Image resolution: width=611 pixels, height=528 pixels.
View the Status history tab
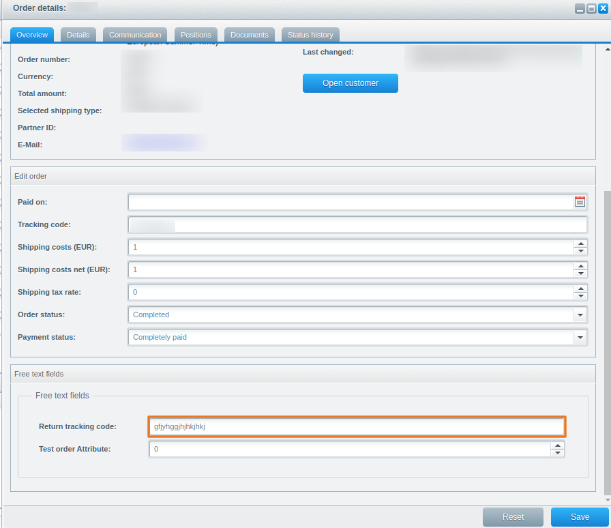[x=310, y=35]
